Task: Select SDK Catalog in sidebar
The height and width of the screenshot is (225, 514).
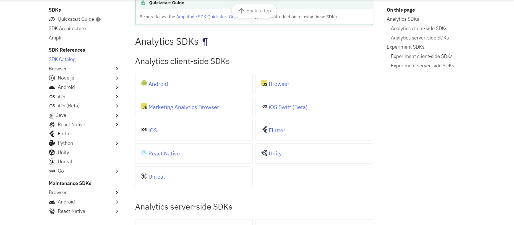Action: pos(62,59)
